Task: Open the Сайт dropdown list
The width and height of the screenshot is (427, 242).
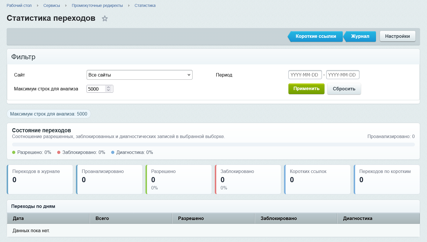Action: pyautogui.click(x=139, y=75)
